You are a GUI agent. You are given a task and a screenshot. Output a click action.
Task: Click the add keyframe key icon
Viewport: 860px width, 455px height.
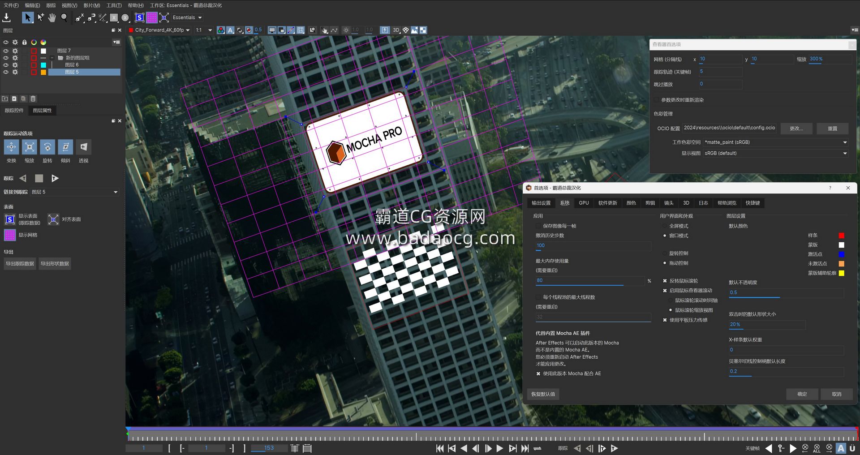(x=781, y=448)
